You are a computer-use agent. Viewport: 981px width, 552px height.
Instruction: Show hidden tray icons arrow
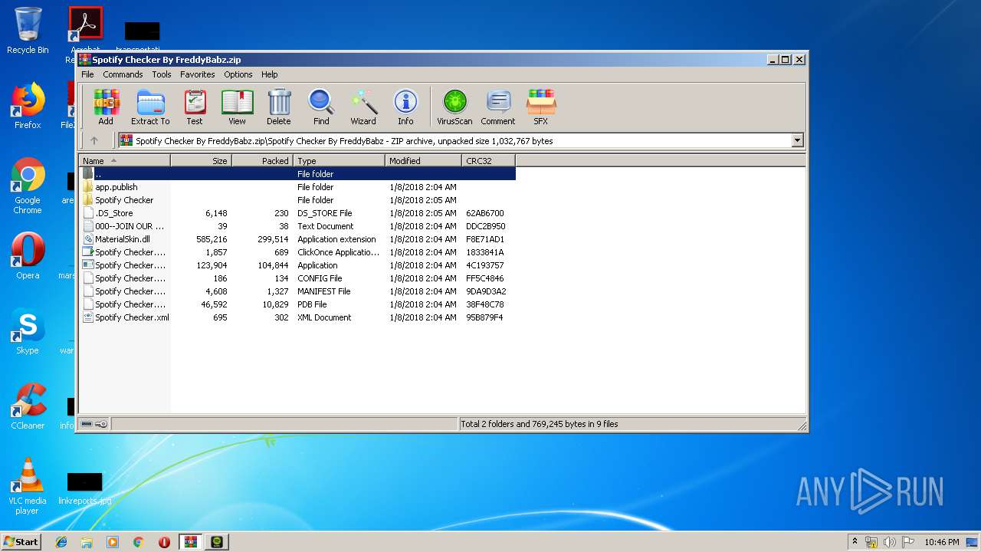[855, 541]
